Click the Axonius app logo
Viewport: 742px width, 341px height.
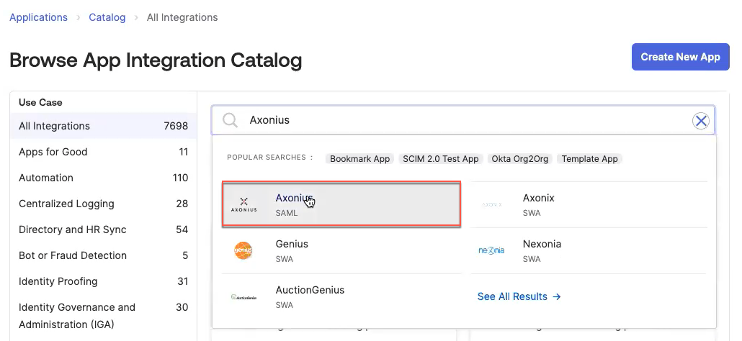[243, 205]
